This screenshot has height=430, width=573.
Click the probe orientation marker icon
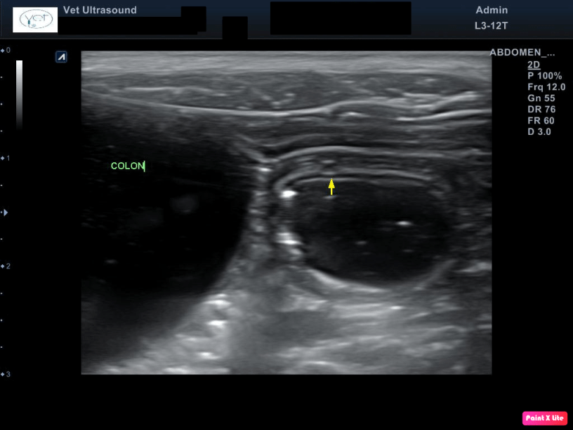tap(61, 57)
